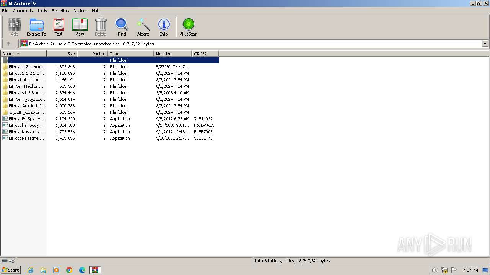Open Google Chrome from taskbar
This screenshot has width=490, height=275.
69,270
